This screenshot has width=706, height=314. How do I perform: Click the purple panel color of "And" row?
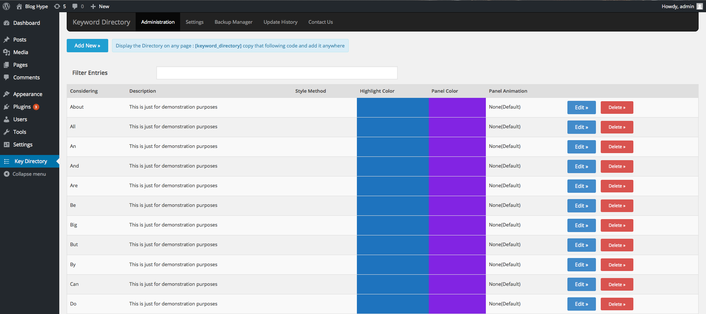[457, 166]
